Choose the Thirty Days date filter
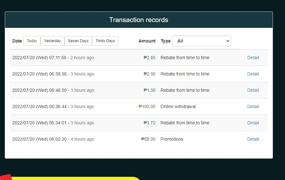Screen dimensions: 285x180 click(x=105, y=41)
